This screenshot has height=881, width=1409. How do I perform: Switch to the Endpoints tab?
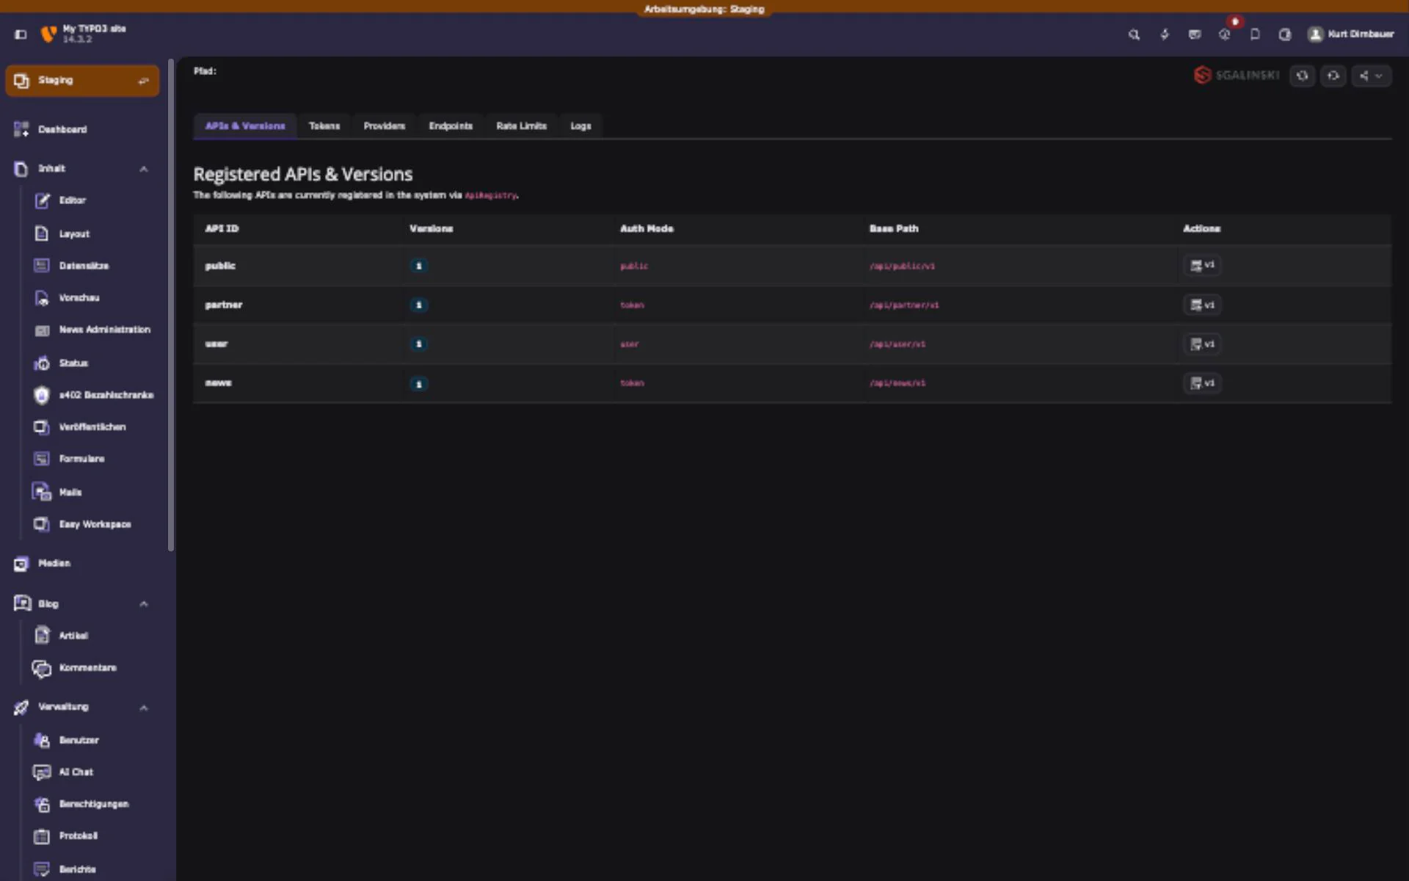pyautogui.click(x=451, y=126)
